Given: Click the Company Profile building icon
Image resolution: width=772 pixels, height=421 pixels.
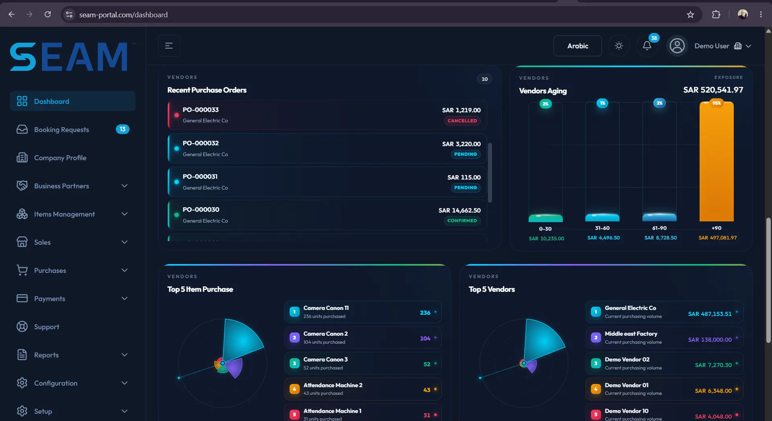Looking at the screenshot, I should [x=22, y=157].
